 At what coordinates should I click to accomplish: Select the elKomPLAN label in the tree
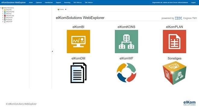click(10, 16)
